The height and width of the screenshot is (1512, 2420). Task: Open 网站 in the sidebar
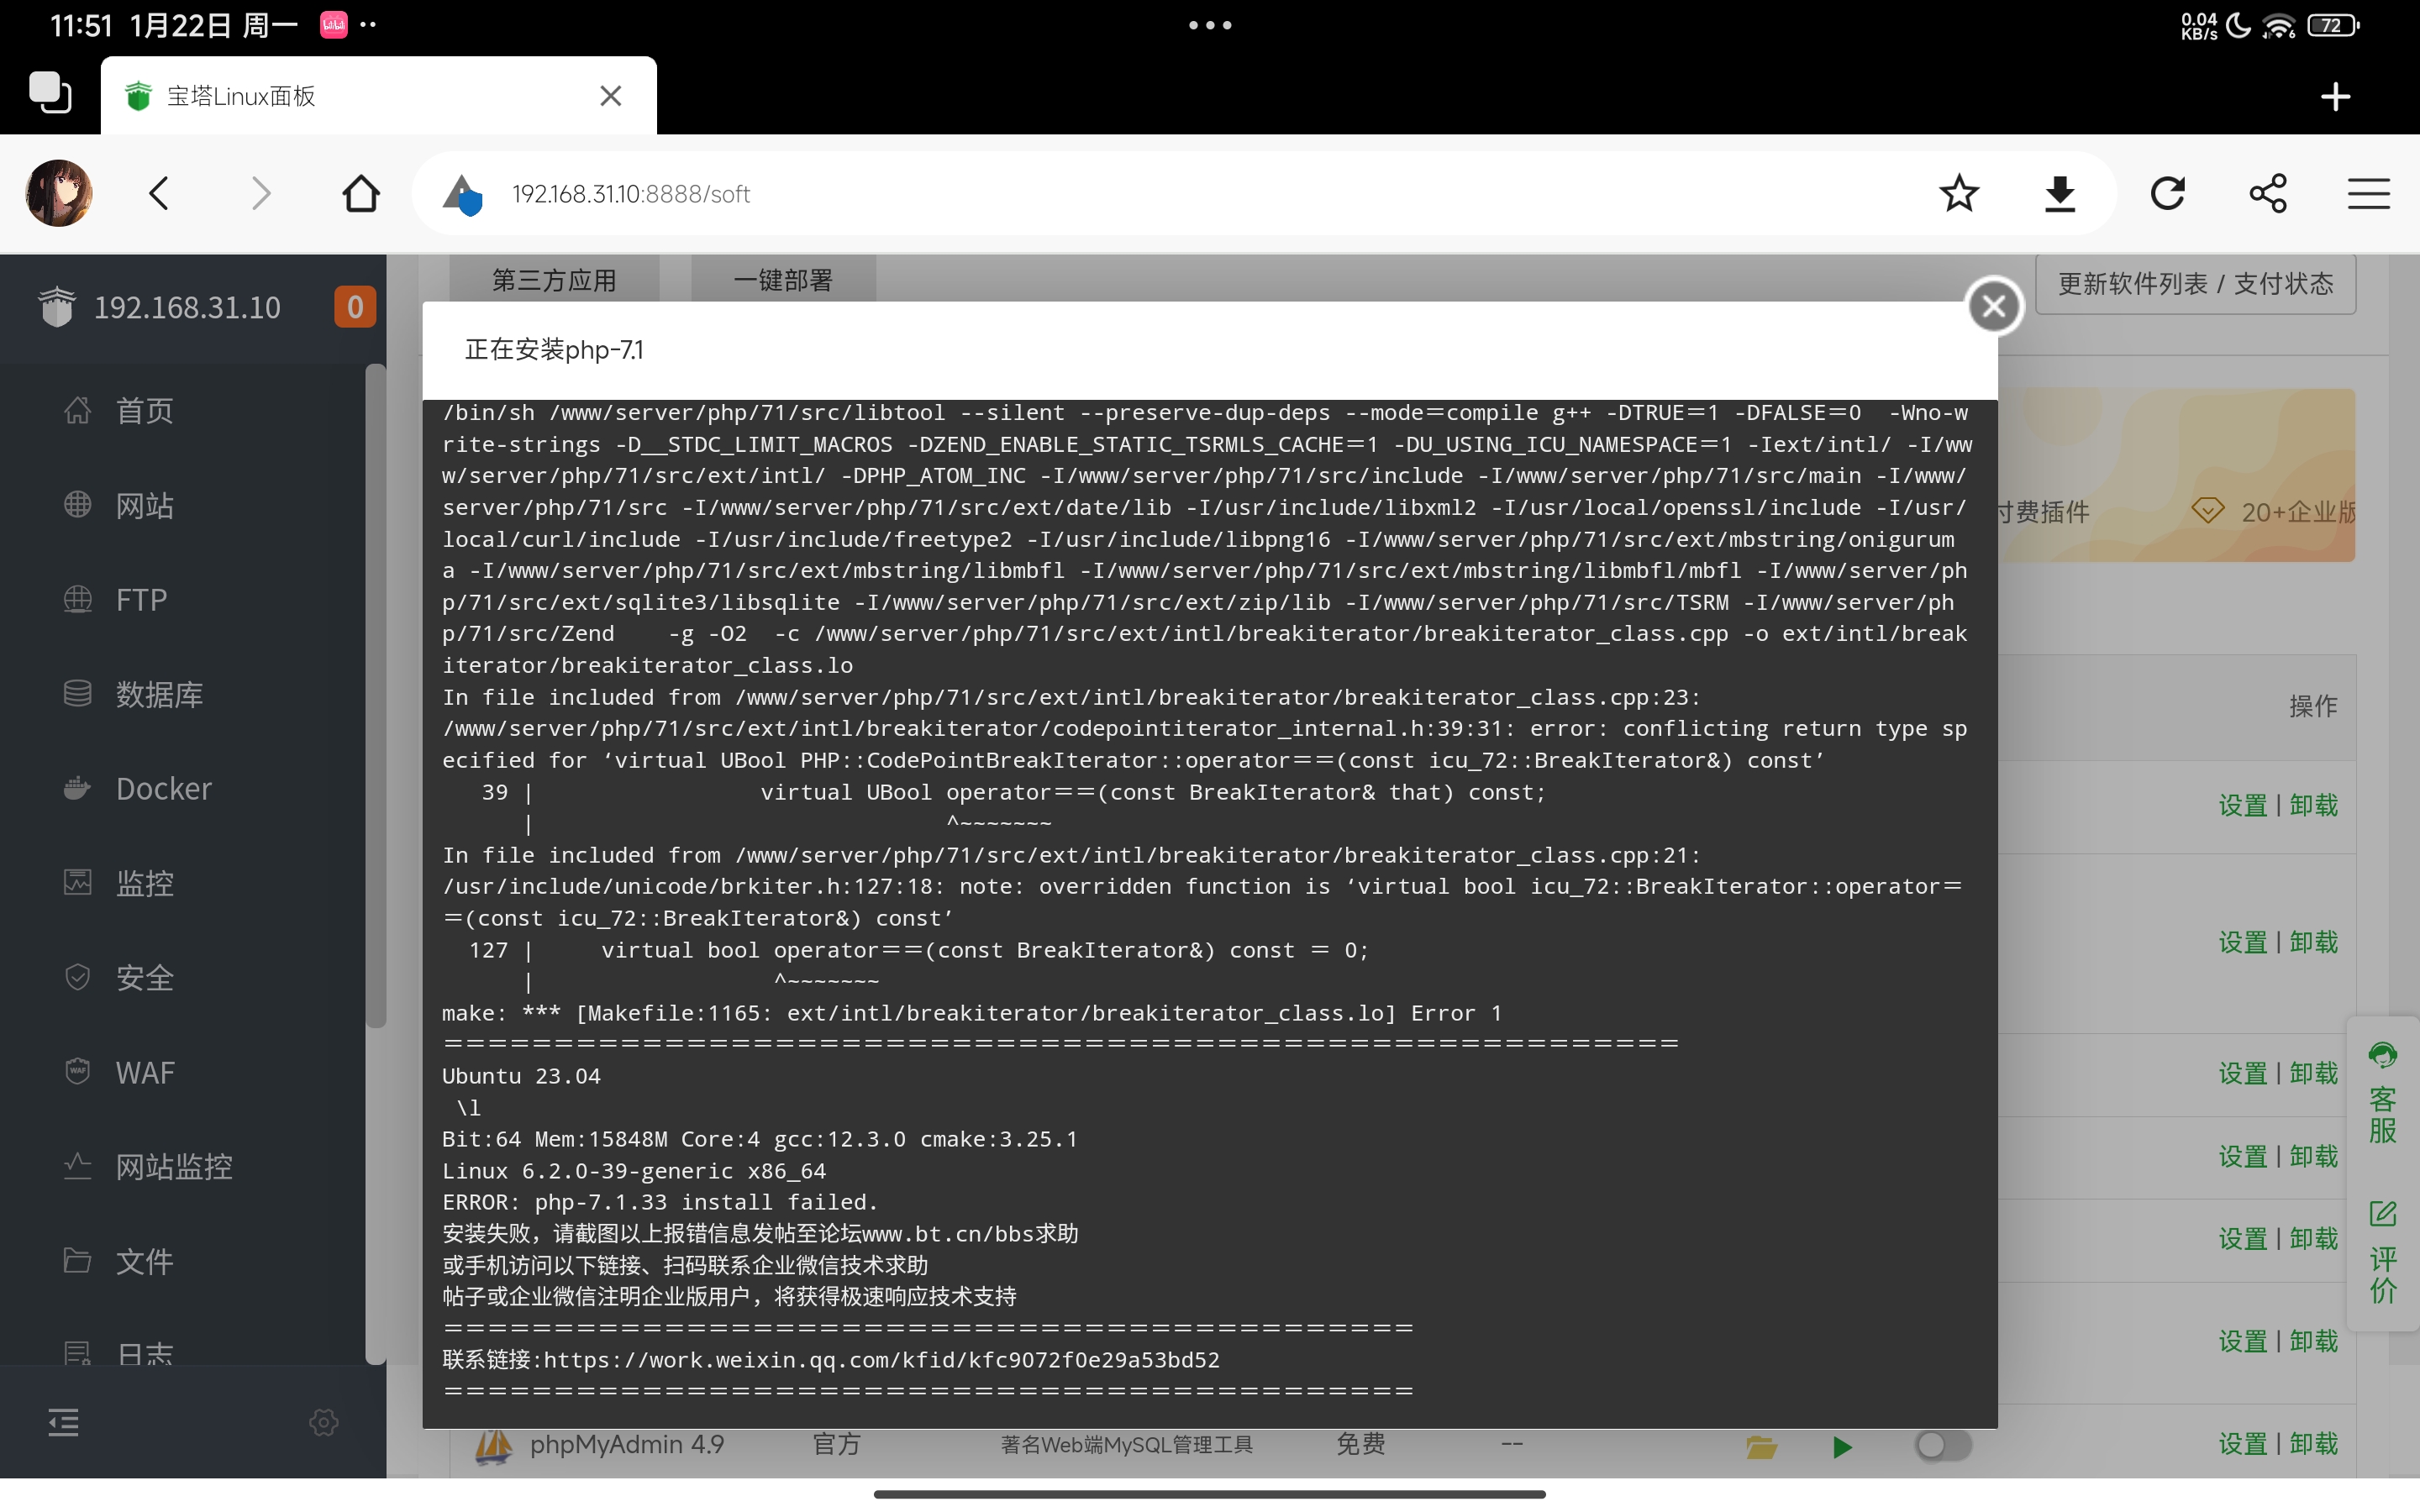point(145,506)
